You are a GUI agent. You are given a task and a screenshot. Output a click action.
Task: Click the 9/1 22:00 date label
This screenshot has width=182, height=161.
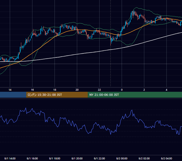[99, 158]
